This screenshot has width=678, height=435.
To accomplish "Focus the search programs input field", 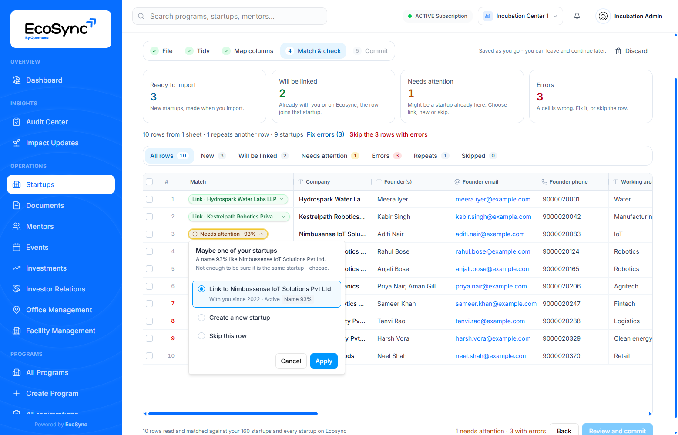I will (230, 16).
